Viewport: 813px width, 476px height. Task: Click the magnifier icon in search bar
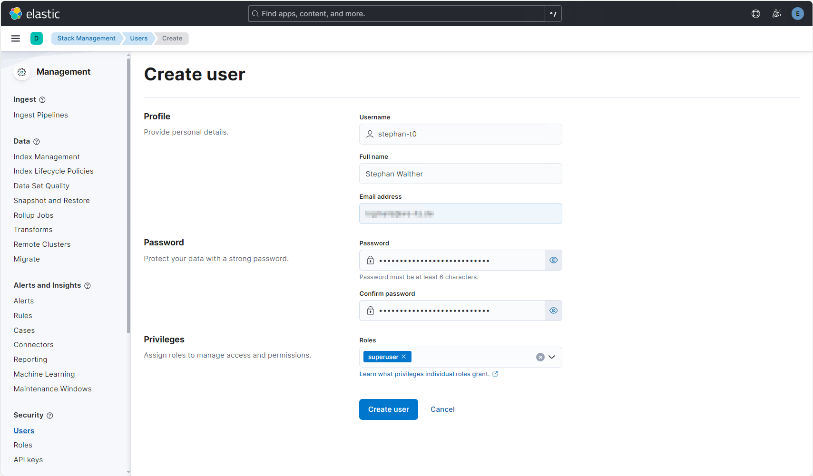tap(255, 14)
